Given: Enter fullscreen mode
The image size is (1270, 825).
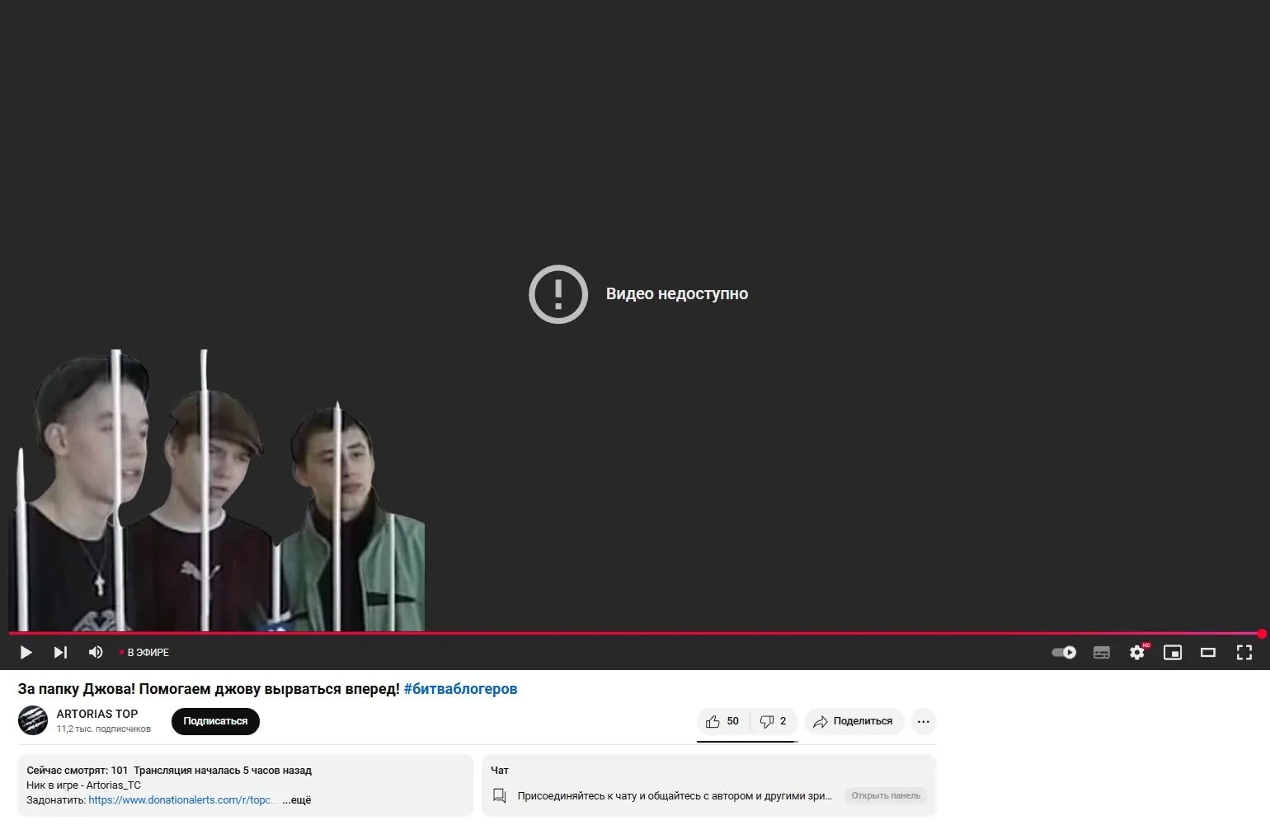Looking at the screenshot, I should [1244, 653].
